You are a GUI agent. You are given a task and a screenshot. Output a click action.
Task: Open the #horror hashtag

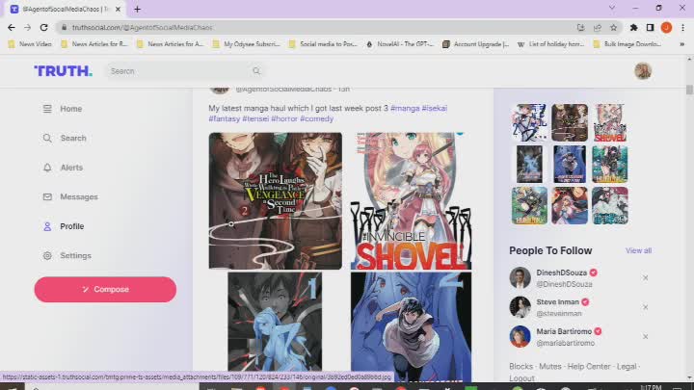coord(284,119)
